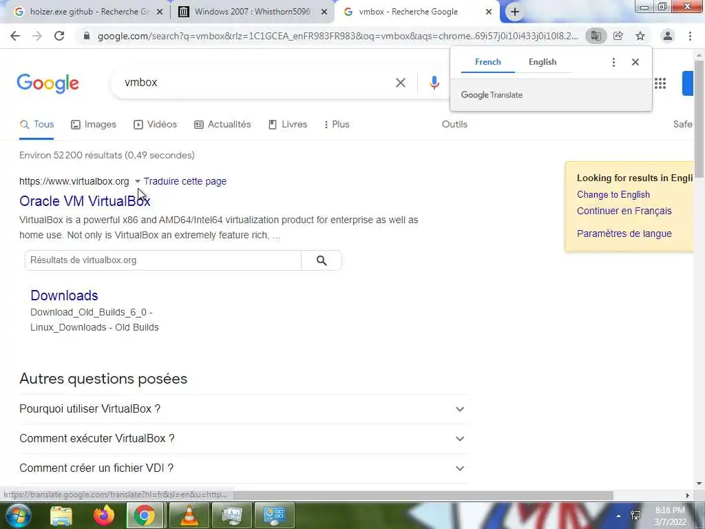Switch to the Livres results tab

(288, 125)
